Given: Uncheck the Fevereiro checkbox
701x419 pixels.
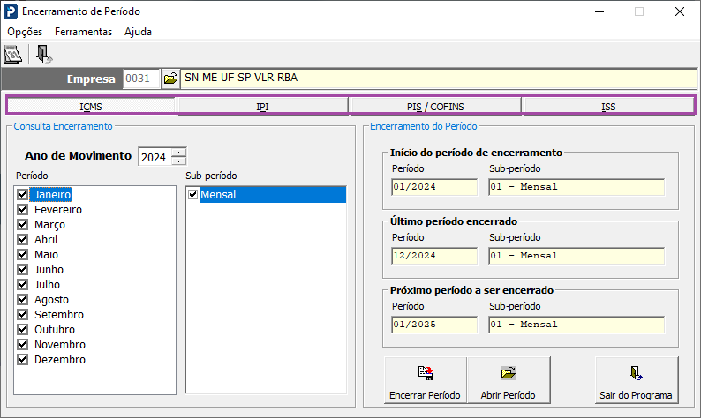Looking at the screenshot, I should click(22, 210).
